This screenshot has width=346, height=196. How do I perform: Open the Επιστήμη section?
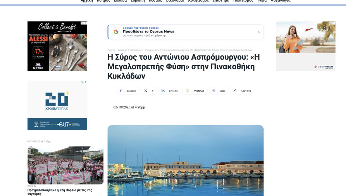pyautogui.click(x=221, y=1)
